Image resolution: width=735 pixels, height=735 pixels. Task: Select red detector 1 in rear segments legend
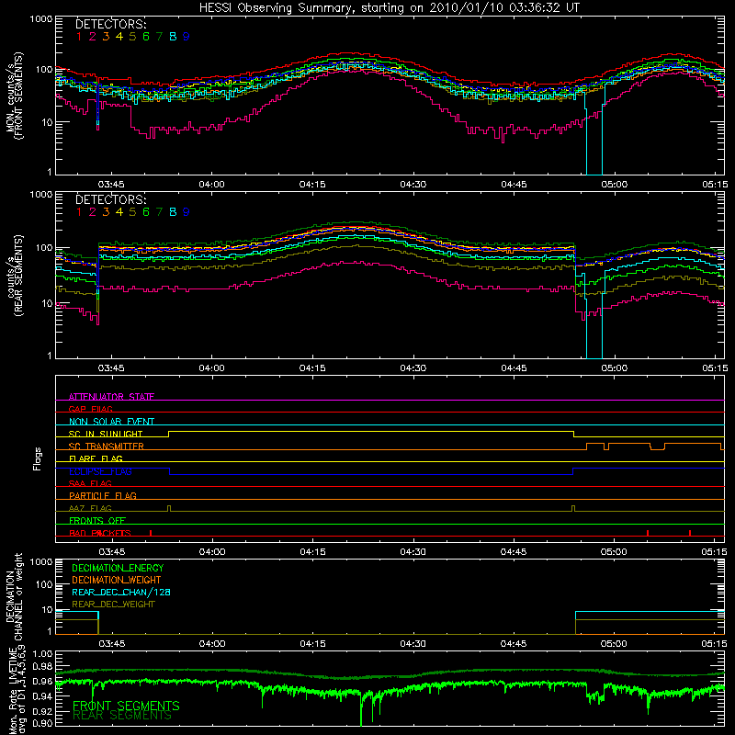click(79, 212)
